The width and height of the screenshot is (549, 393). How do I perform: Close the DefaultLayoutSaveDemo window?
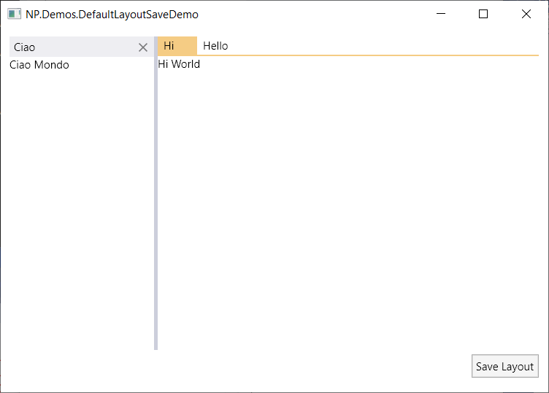[x=526, y=14]
